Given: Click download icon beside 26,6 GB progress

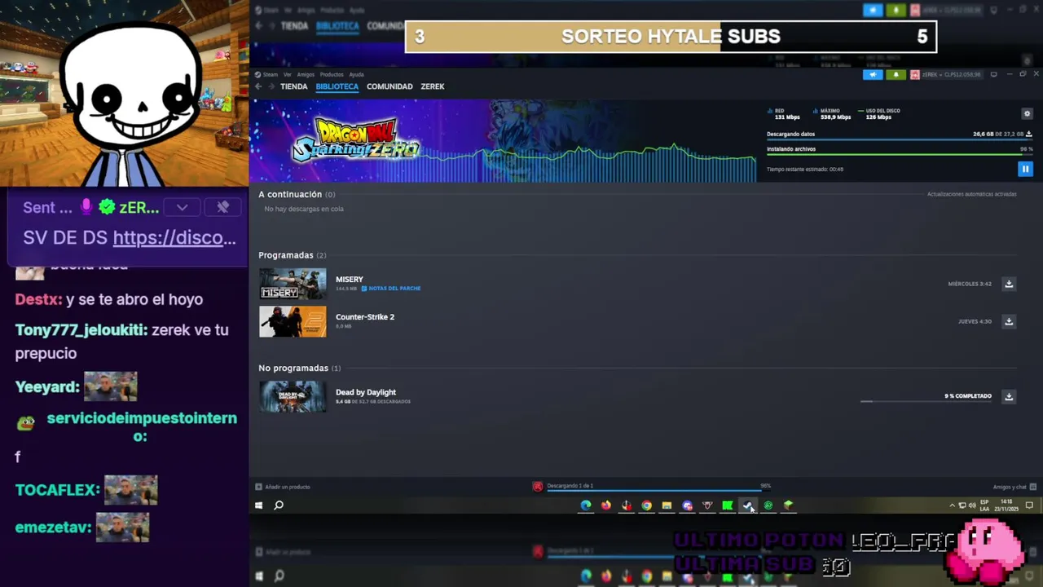Looking at the screenshot, I should click(x=1028, y=134).
